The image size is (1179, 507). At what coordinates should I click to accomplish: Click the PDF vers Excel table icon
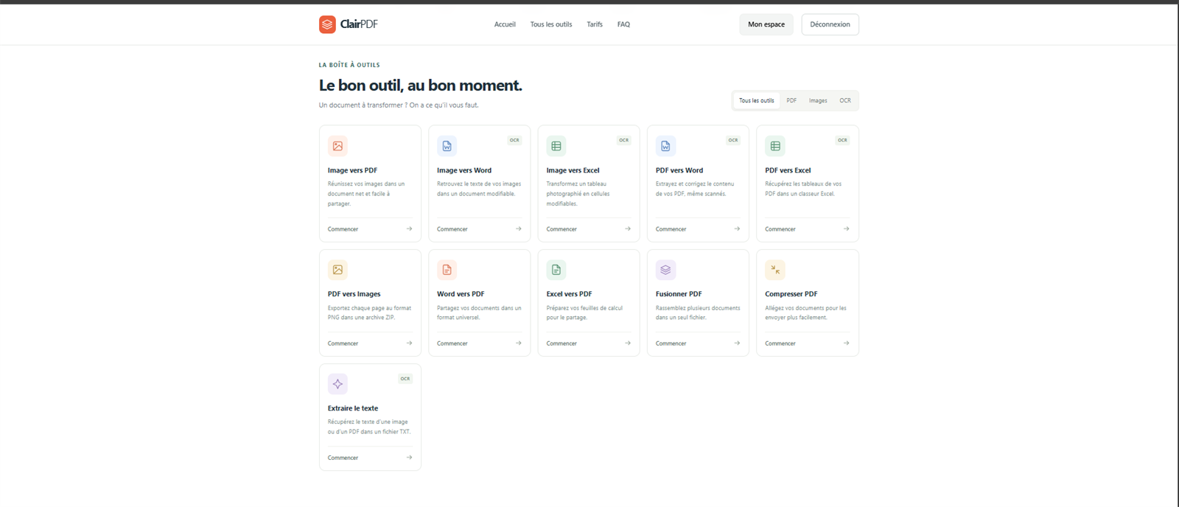tap(775, 146)
